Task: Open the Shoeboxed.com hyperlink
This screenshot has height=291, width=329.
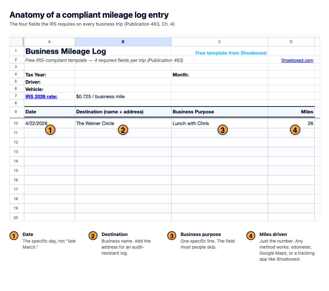Action: point(297,60)
